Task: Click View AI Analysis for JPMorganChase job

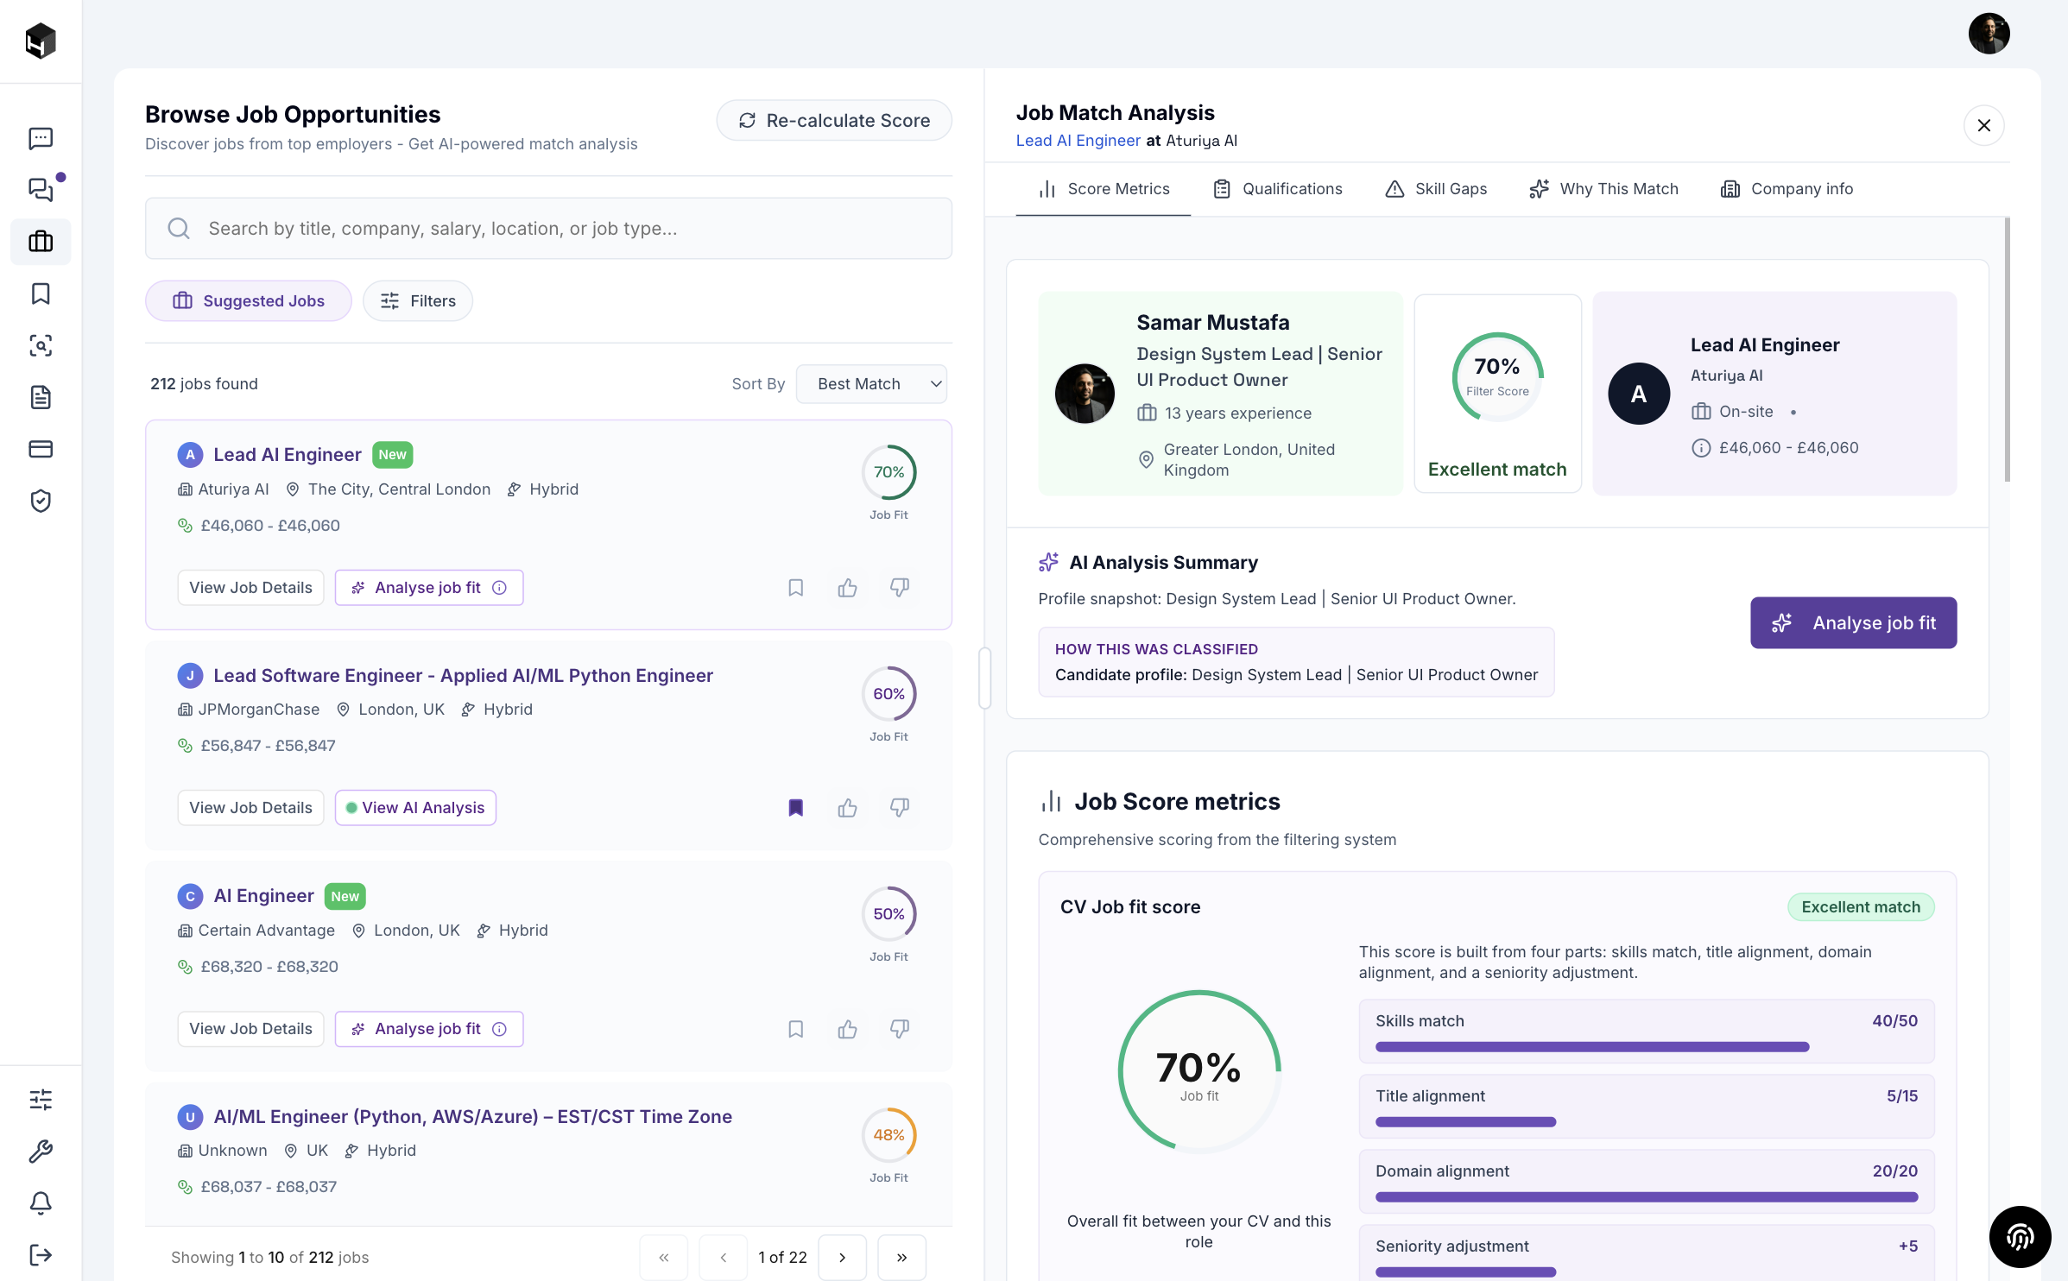Action: 415,808
